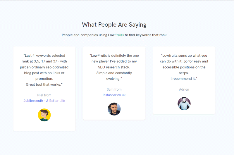Click the "accessible positions on the" text line
Screen dimensions: 234x155
tap(184, 67)
